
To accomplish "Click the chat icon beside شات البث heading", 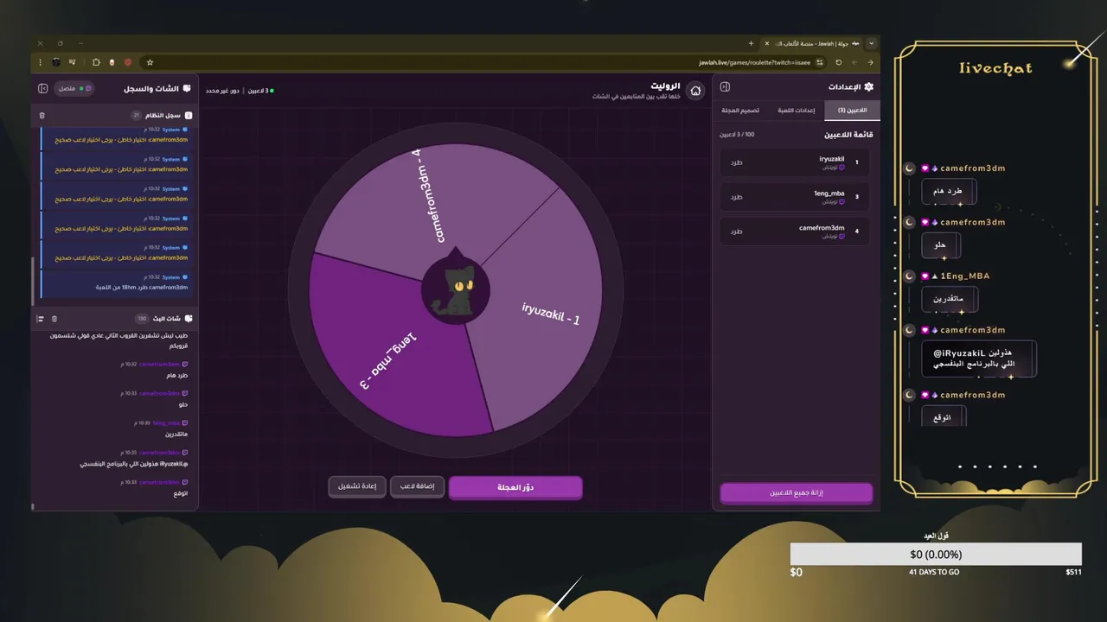I will [x=189, y=319].
